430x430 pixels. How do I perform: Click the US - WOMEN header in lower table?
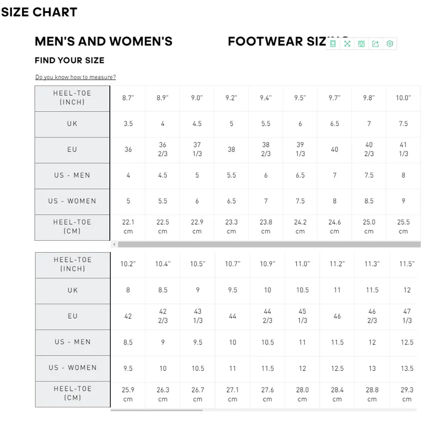pos(73,368)
